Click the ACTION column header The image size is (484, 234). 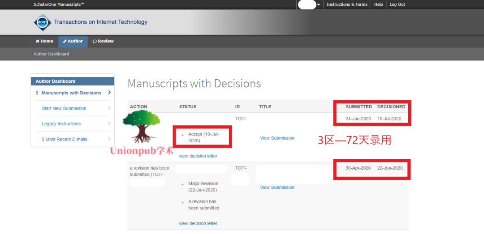point(138,106)
